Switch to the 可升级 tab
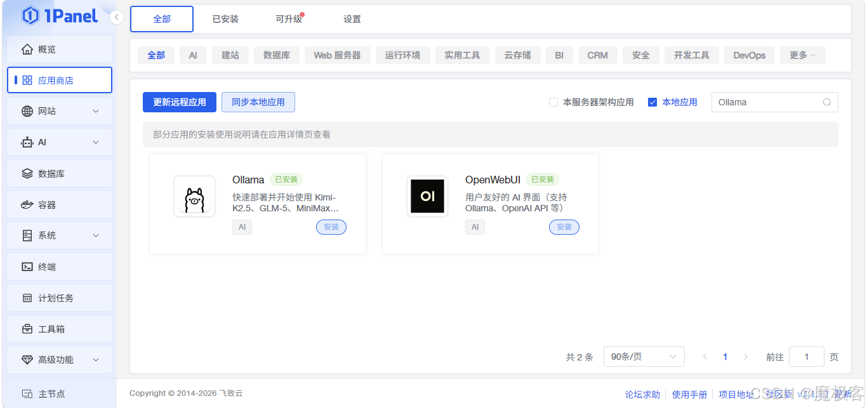Viewport: 867px width, 408px height. pos(289,19)
